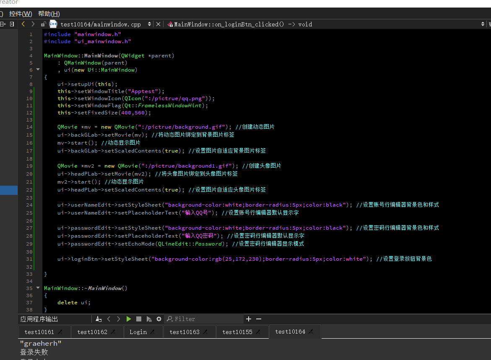Open the 控件(W) menu
The height and width of the screenshot is (360, 491).
tap(21, 14)
